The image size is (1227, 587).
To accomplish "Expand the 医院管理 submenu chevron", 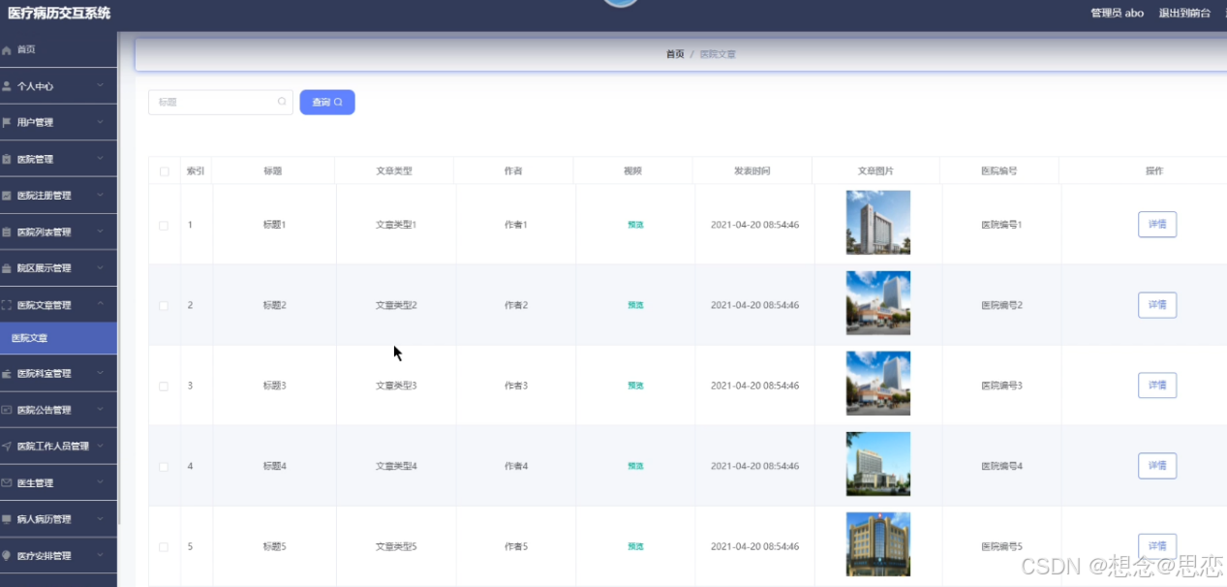I will pos(100,159).
